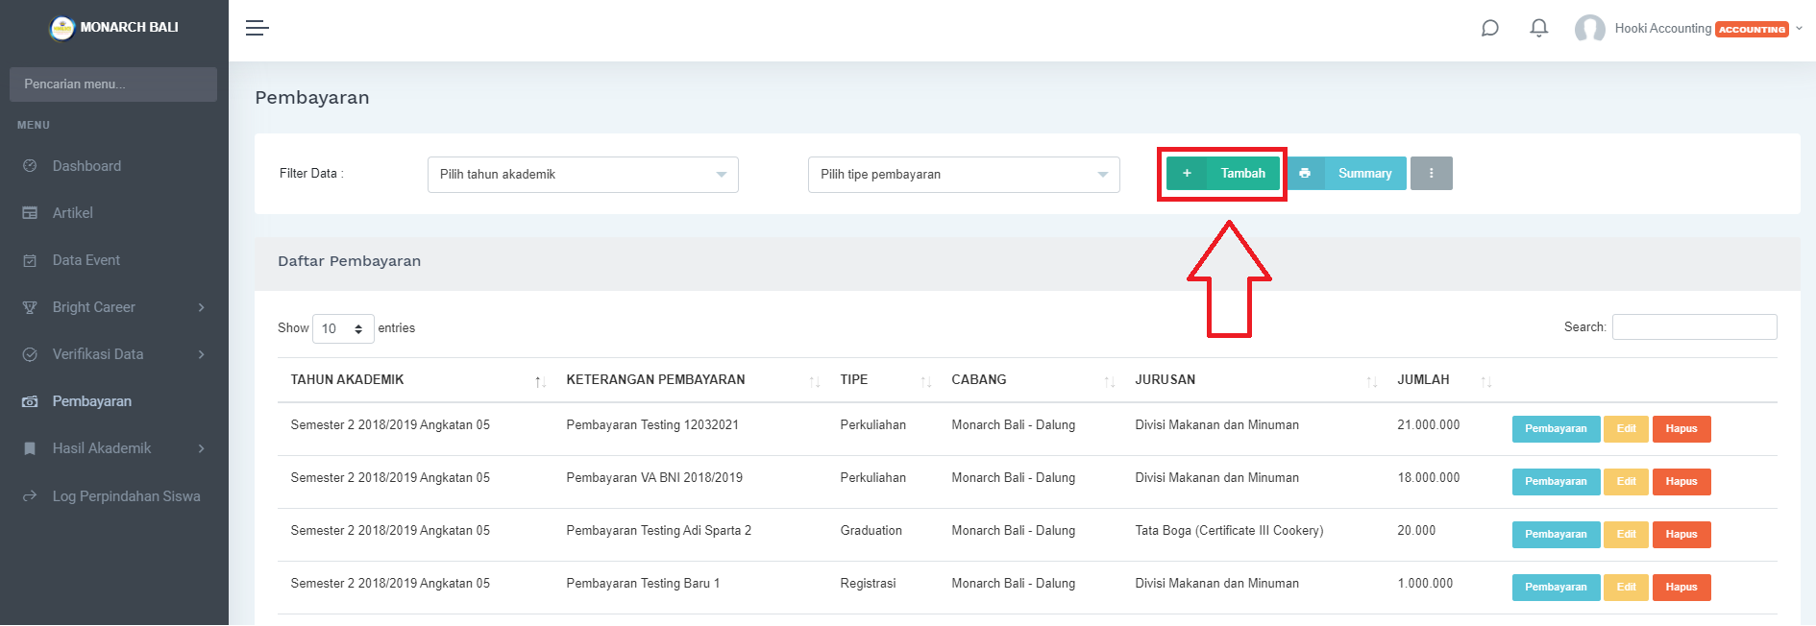Expand the Verifikasi Data submenu
This screenshot has width=1816, height=626.
click(113, 354)
